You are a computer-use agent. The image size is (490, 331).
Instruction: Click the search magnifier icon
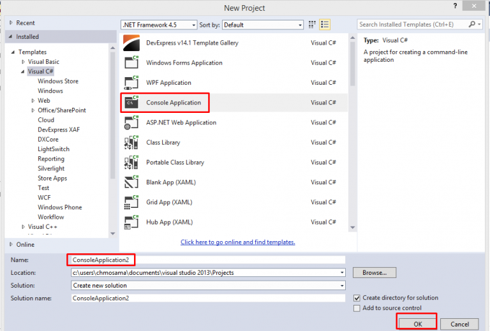472,24
